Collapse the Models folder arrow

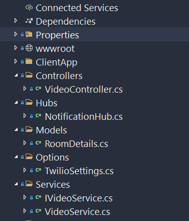[16, 129]
